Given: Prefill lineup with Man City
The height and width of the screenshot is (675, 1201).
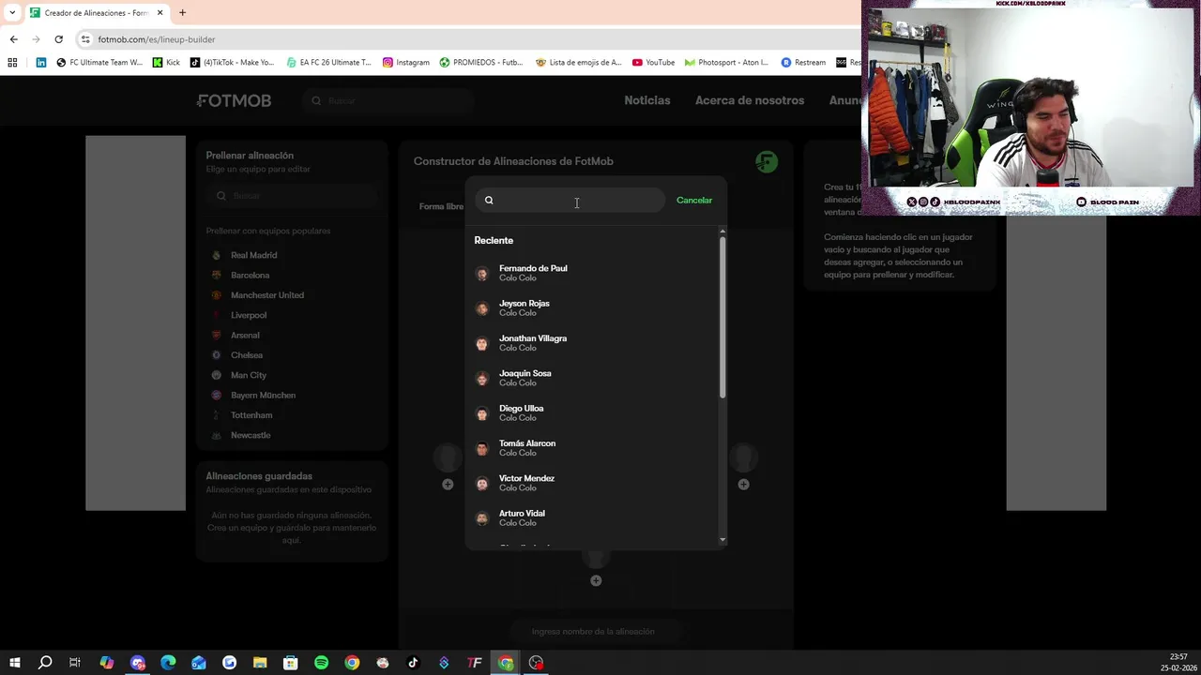Looking at the screenshot, I should coord(249,375).
